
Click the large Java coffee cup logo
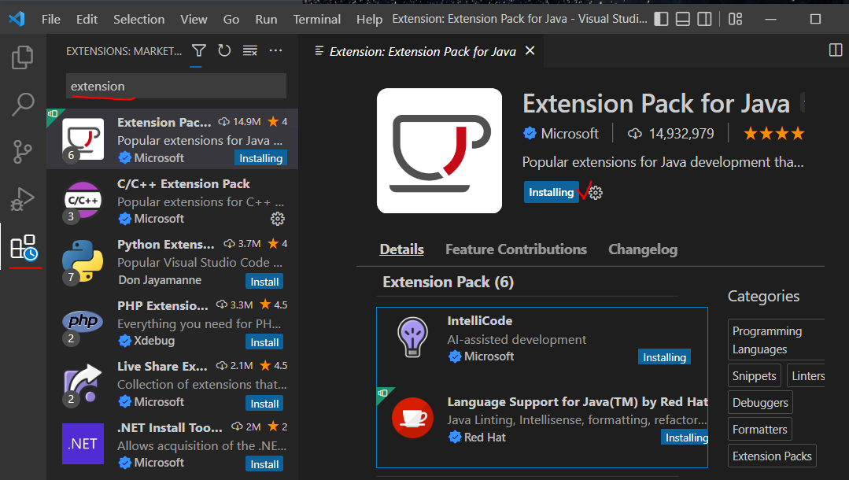(439, 150)
